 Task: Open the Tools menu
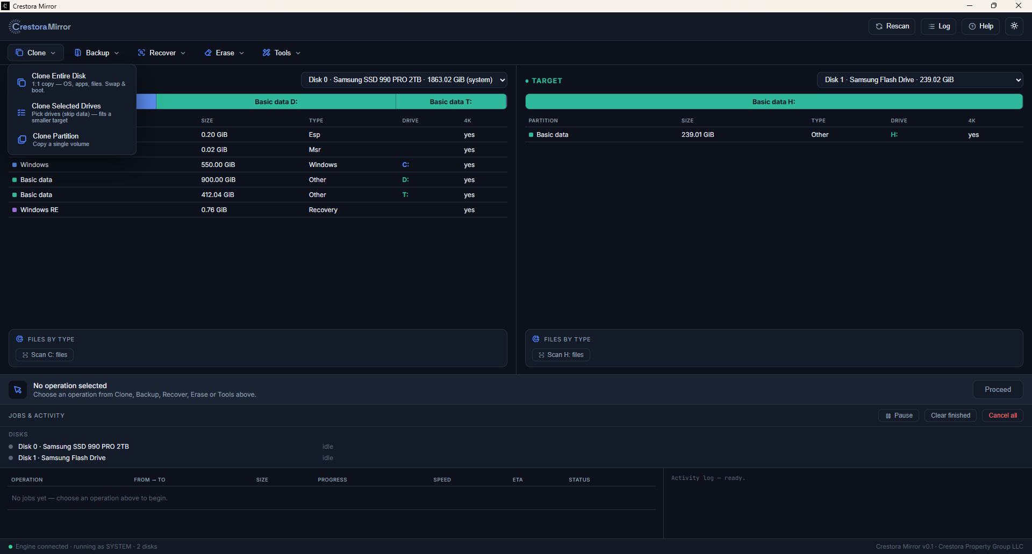pos(282,53)
